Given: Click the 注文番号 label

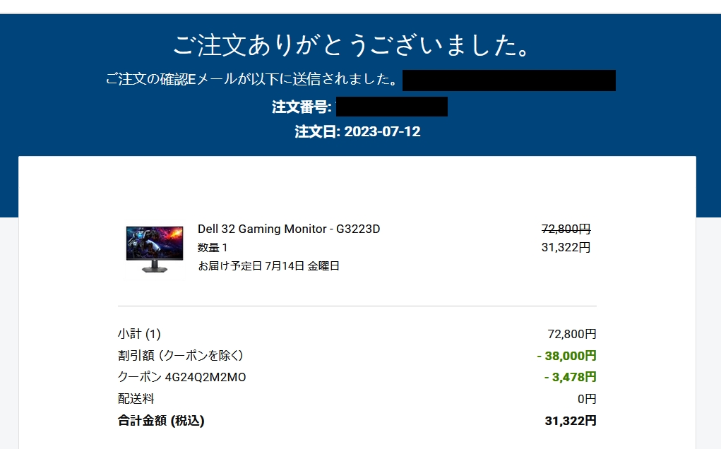Looking at the screenshot, I should [x=302, y=107].
